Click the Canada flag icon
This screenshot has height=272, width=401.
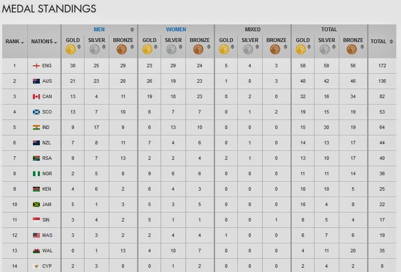36,96
